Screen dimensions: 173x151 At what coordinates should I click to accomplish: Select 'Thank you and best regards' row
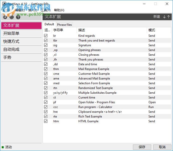pyautogui.click(x=107, y=40)
